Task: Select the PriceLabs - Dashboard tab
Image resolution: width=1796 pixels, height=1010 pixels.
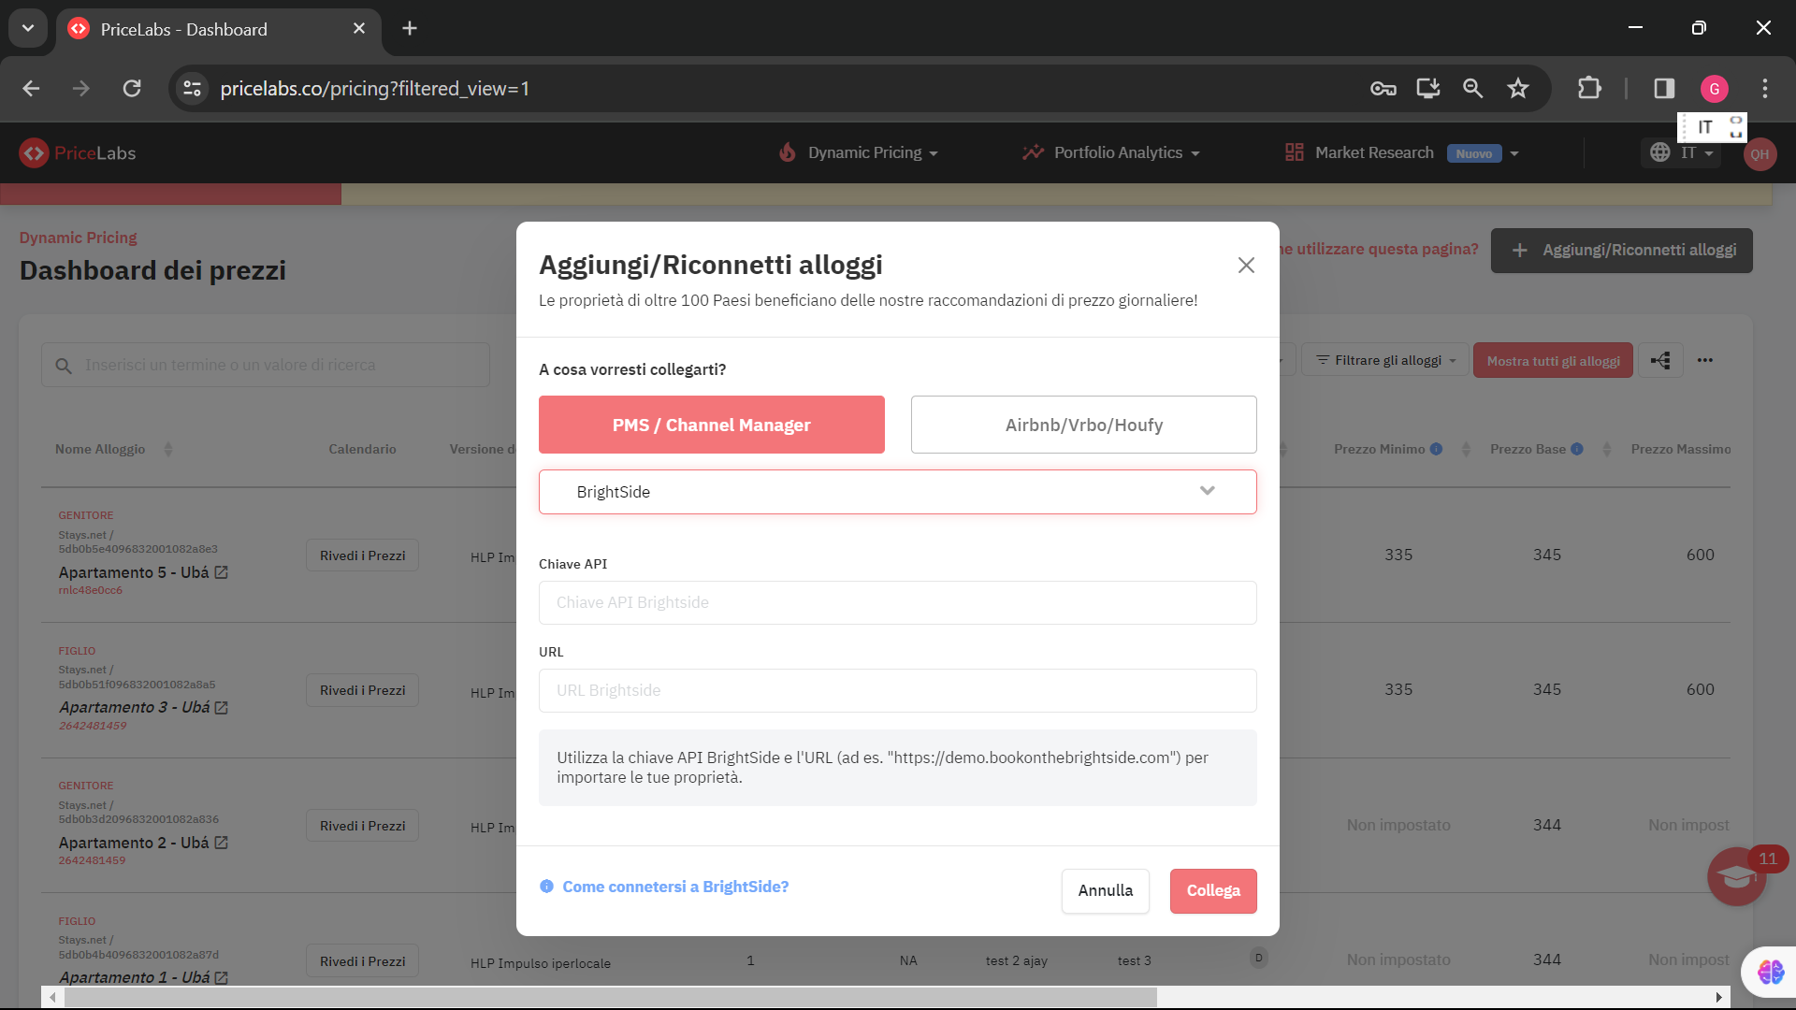Action: tap(219, 29)
